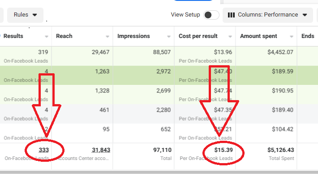318x185 pixels.
Task: Click the sort arrow in Impressions header
Action: point(169,37)
